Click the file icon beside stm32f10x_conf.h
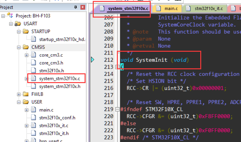 [x=34, y=118]
